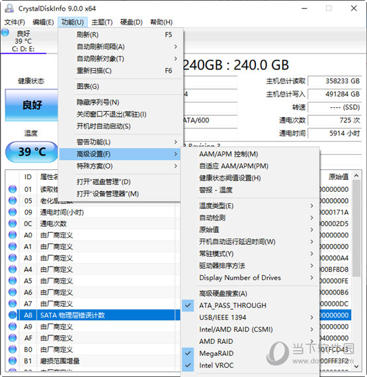Select the A8 SATA 物理层错误计数 row
Viewport: 367px width, 377px height.
click(x=98, y=315)
